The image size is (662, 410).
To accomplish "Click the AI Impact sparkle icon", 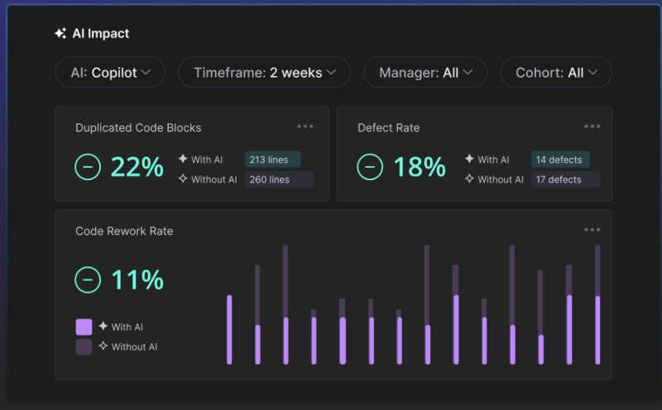I will pyautogui.click(x=60, y=34).
